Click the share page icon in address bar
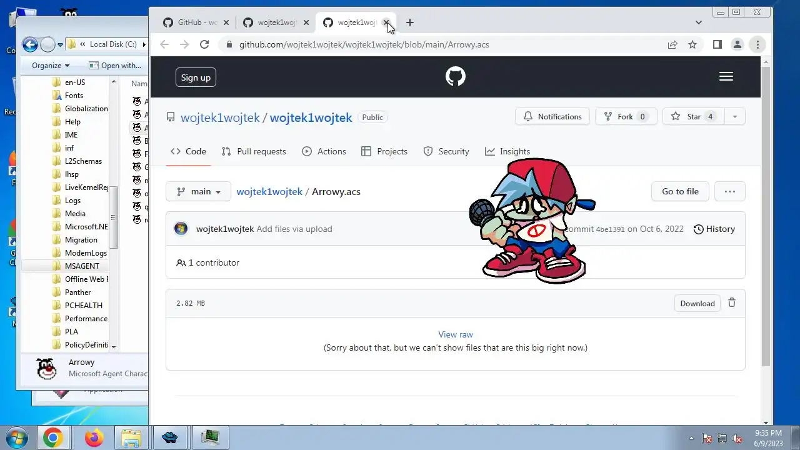Viewport: 800px width, 450px height. (x=672, y=44)
